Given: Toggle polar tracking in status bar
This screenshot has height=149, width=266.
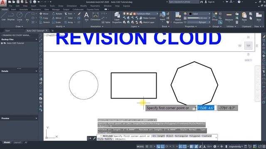Looking at the screenshot, I should tap(167, 147).
